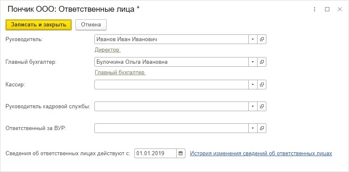Open the Главный бухгалтер record via open icon

[x=262, y=62]
